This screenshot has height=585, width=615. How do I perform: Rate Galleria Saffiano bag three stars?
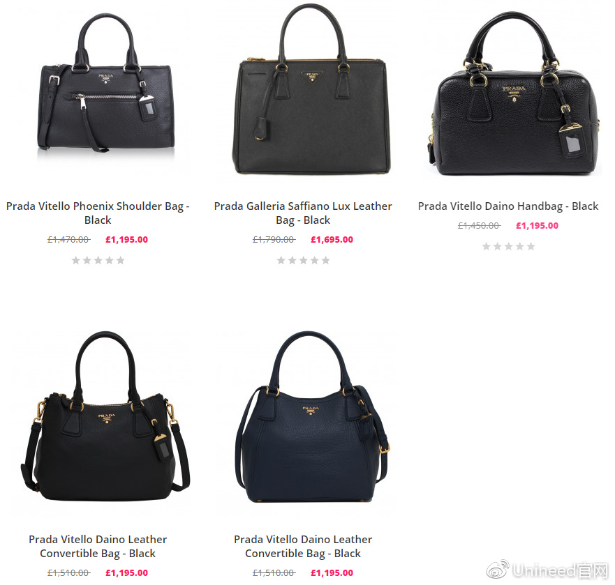point(303,260)
